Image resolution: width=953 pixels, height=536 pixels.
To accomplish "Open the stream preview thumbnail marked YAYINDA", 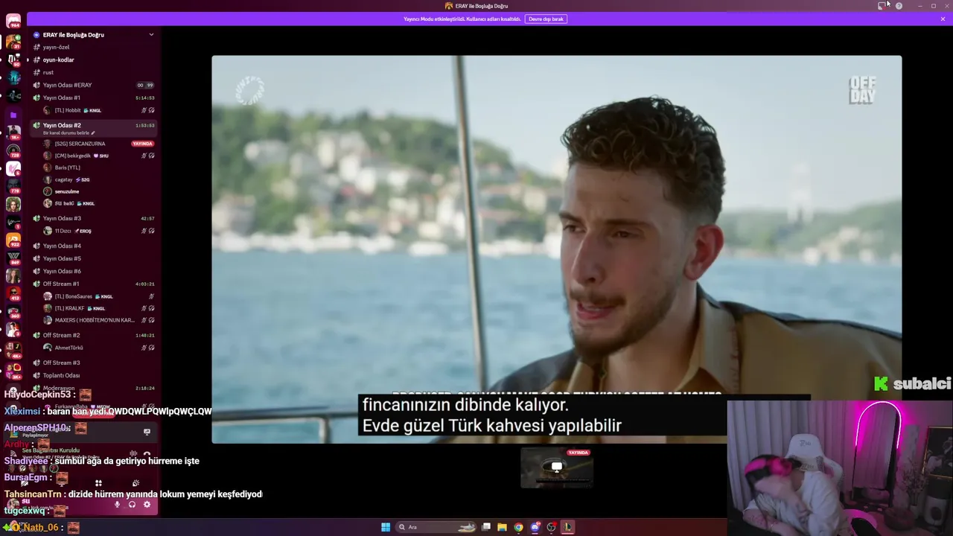I will click(557, 468).
